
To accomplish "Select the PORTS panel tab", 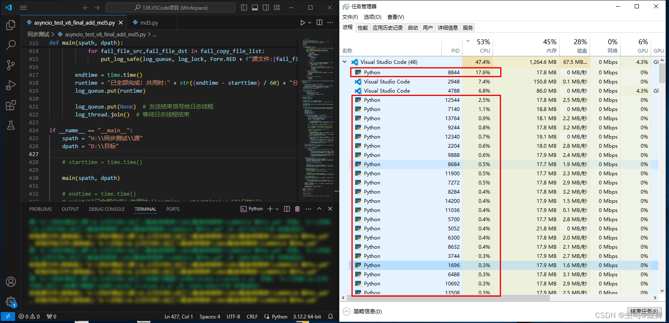I will point(173,209).
